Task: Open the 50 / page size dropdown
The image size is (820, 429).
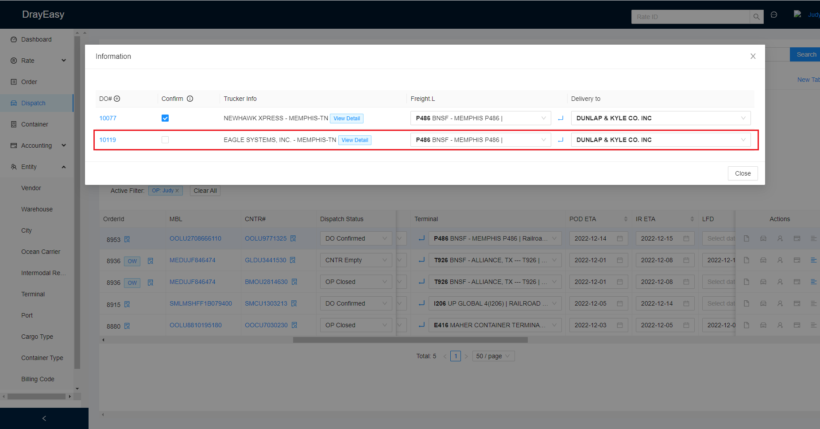Action: 493,356
